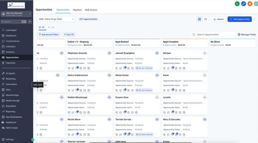Open notes icon on Morgan card

tap(176, 68)
